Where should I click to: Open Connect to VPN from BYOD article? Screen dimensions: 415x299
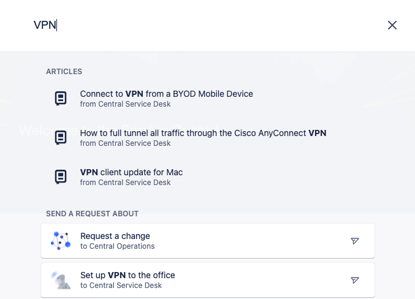coord(166,94)
